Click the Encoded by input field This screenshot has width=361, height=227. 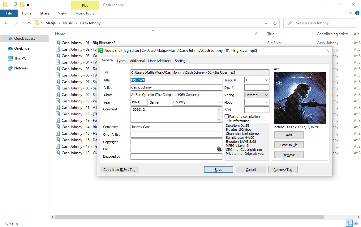[176, 157]
